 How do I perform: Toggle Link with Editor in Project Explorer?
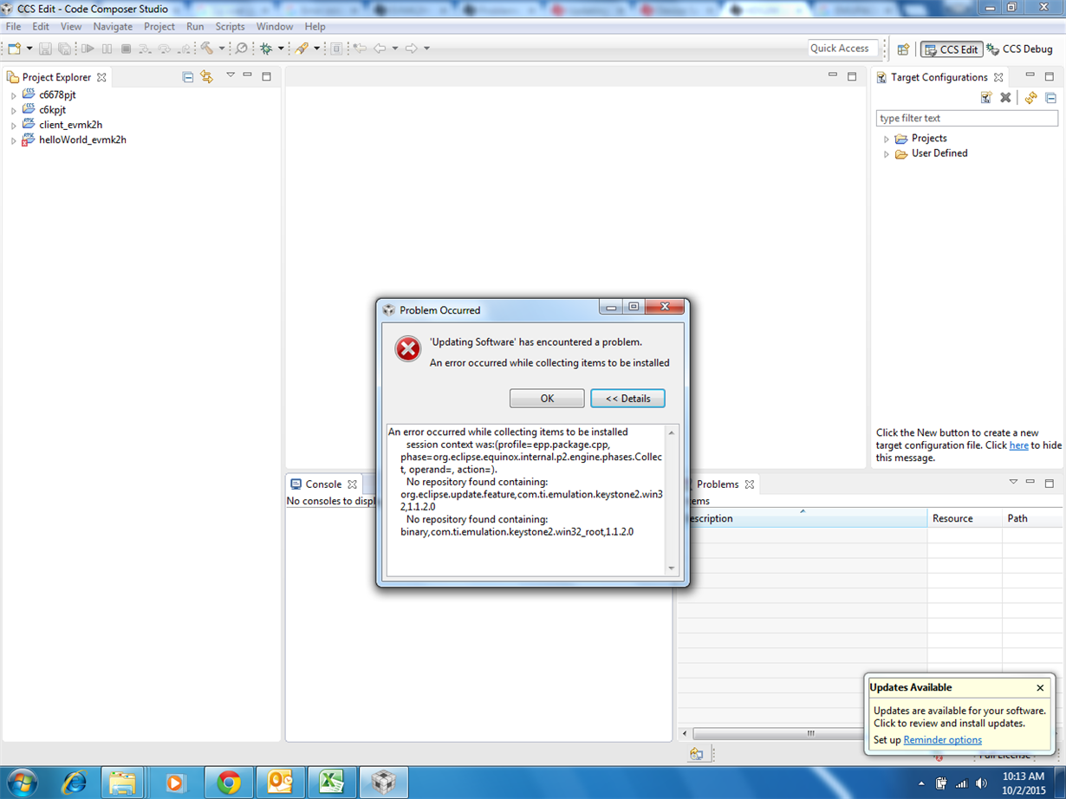pyautogui.click(x=206, y=77)
